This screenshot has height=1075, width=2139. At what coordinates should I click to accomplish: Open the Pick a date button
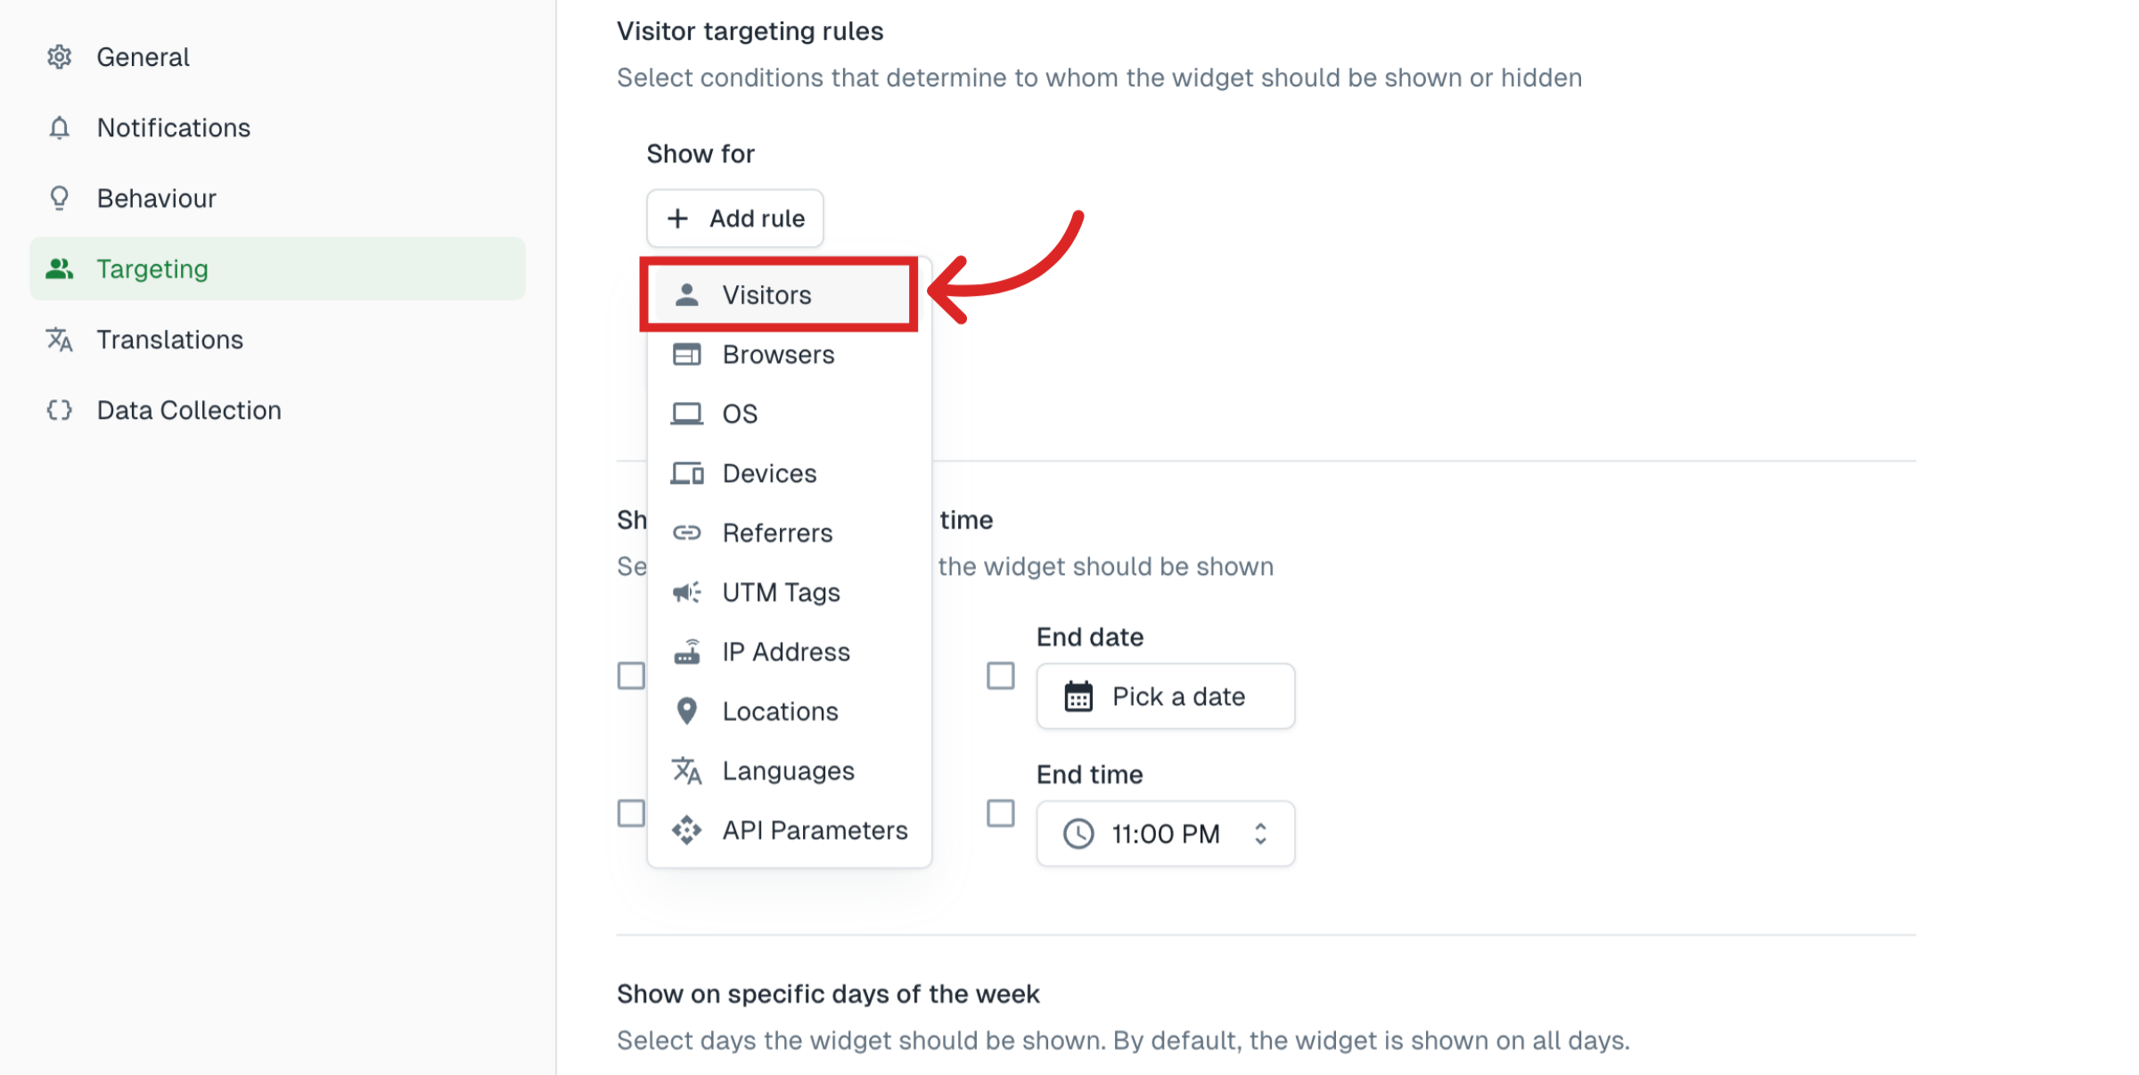point(1165,696)
